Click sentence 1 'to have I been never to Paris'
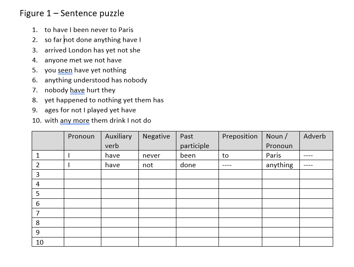 pos(89,30)
